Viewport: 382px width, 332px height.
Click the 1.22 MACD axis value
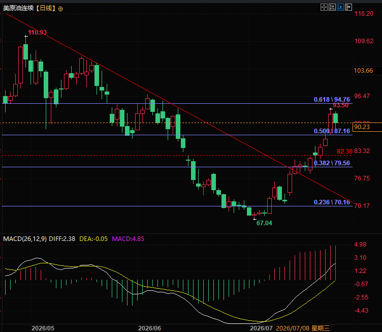(x=360, y=271)
